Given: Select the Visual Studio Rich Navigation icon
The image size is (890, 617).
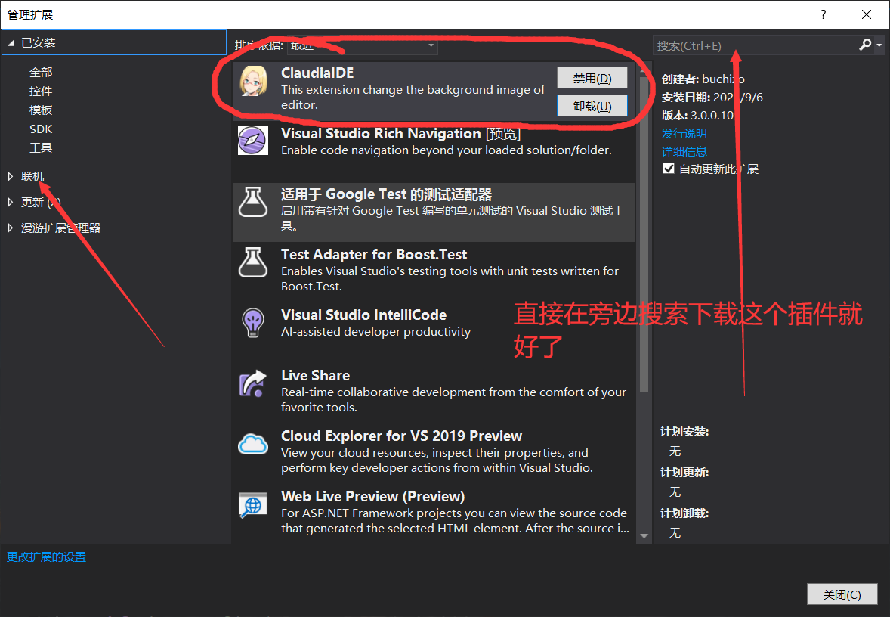Looking at the screenshot, I should (x=253, y=141).
